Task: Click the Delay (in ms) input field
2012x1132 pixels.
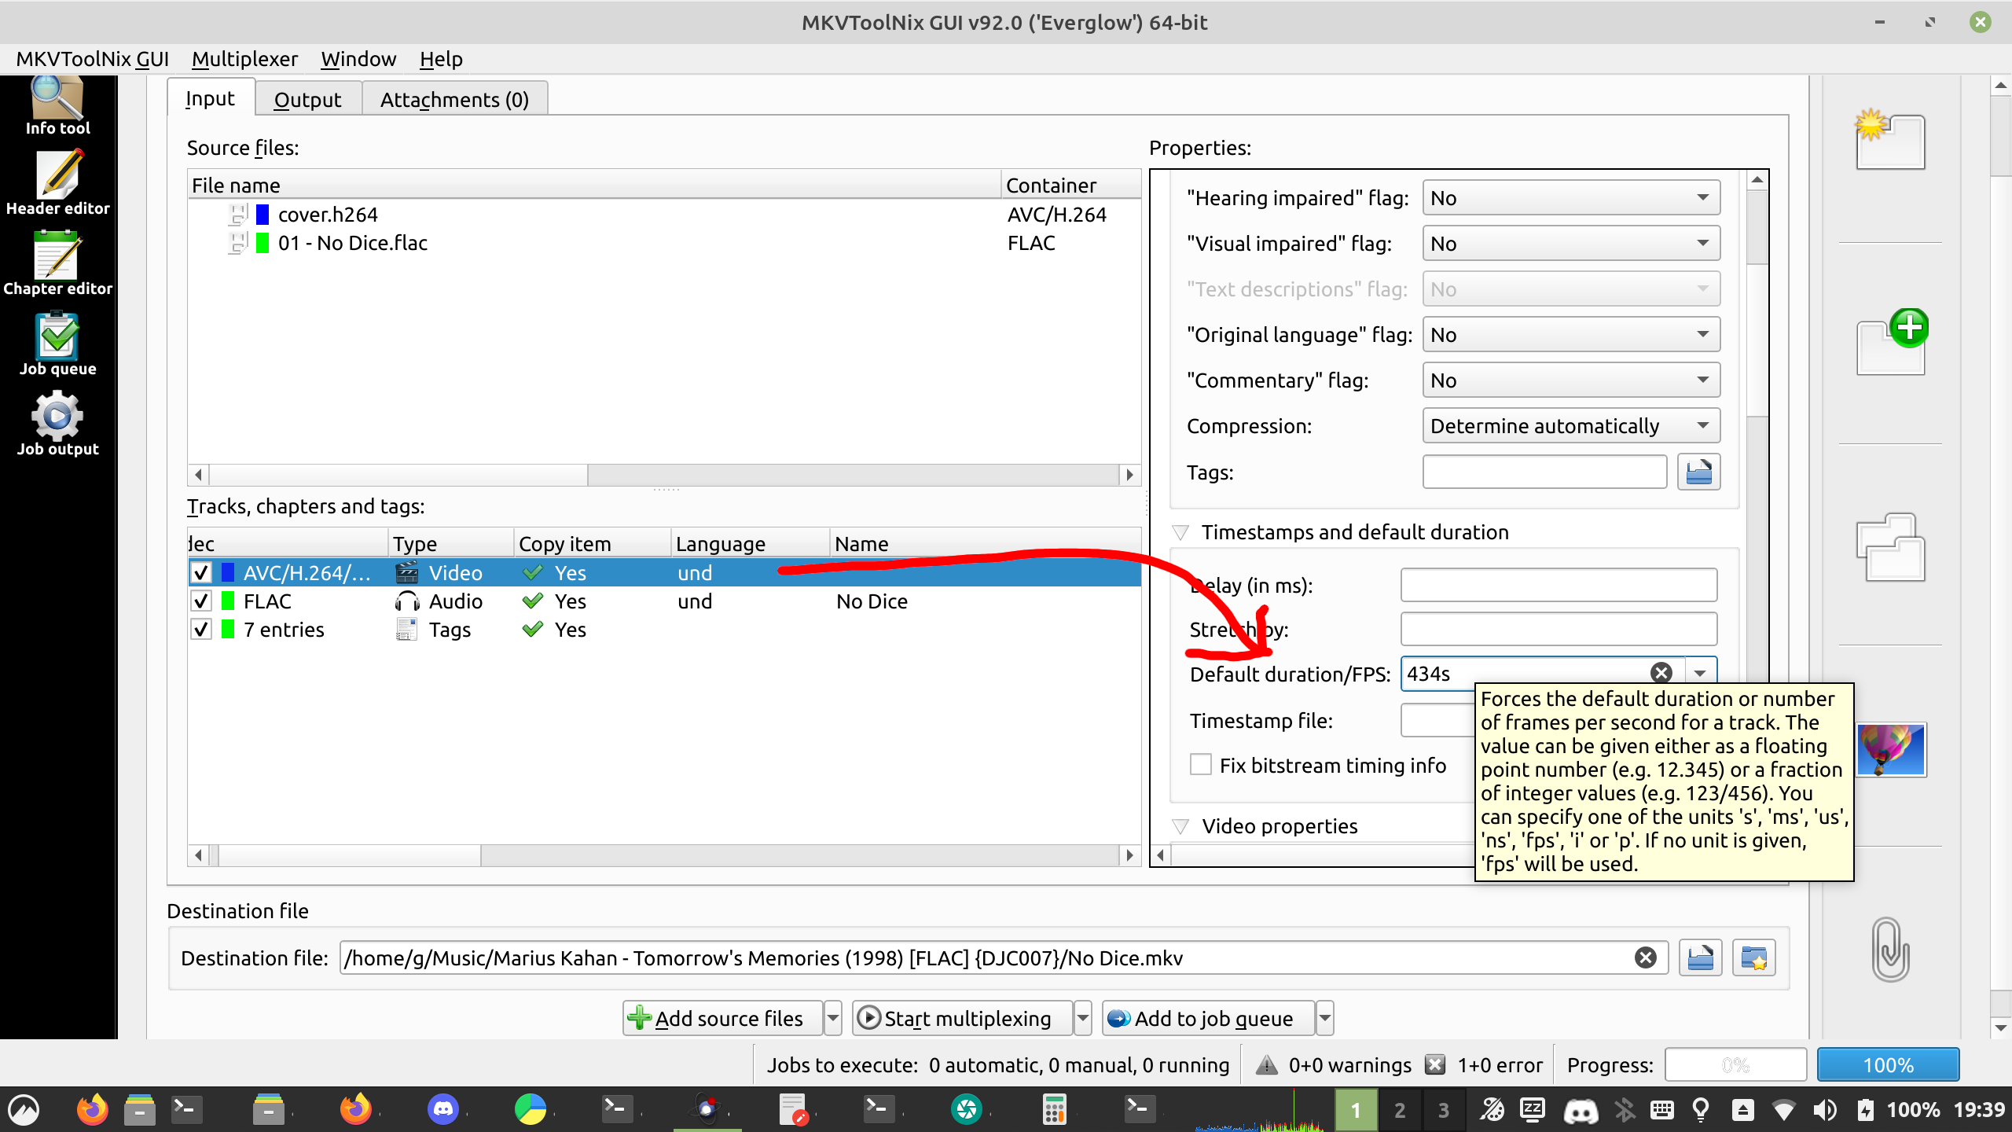Action: point(1559,585)
